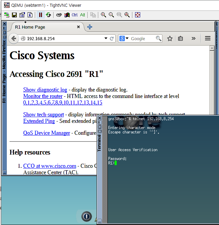The height and width of the screenshot is (225, 219).
Task: Click privilege level 15 link
Action: tap(99, 102)
